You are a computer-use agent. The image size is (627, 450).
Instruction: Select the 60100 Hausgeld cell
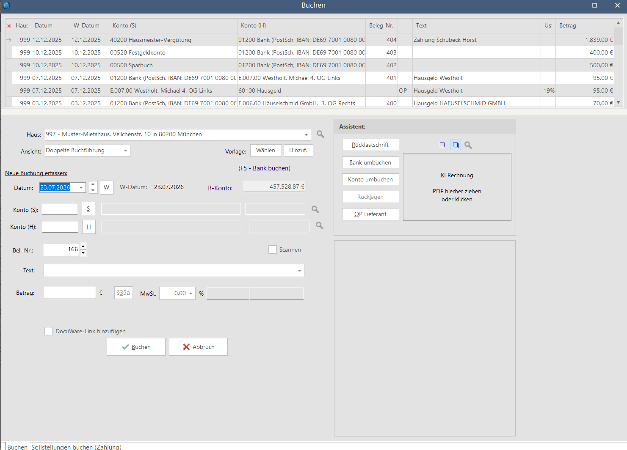(301, 91)
